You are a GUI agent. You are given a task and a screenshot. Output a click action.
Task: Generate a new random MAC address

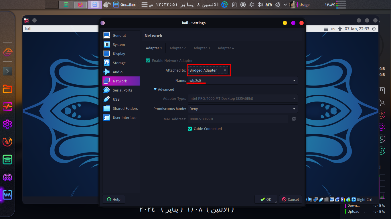294,119
